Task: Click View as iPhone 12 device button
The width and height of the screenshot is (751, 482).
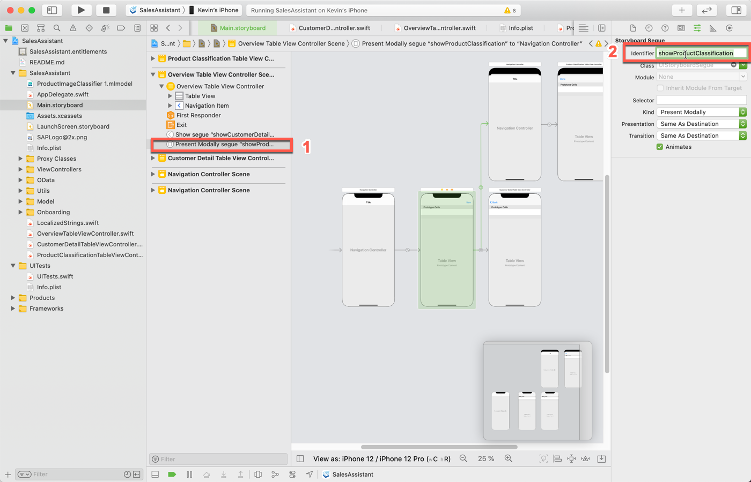Action: 382,458
